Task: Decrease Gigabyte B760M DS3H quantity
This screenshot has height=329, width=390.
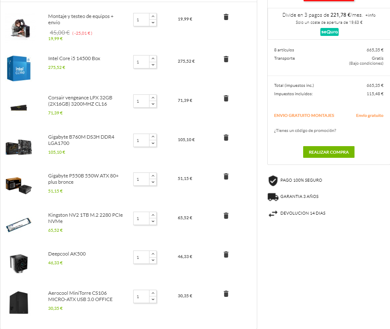Action: click(153, 144)
